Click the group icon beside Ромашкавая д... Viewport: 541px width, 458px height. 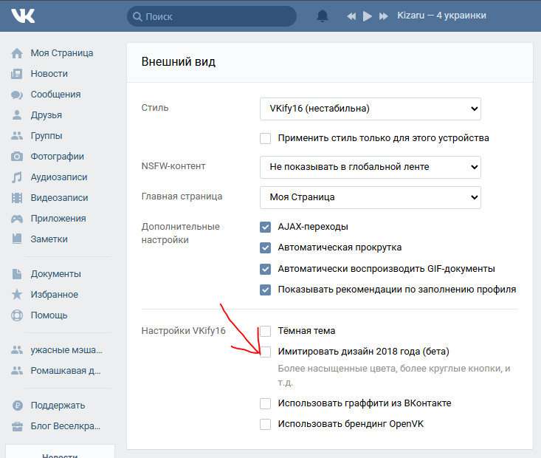[17, 371]
